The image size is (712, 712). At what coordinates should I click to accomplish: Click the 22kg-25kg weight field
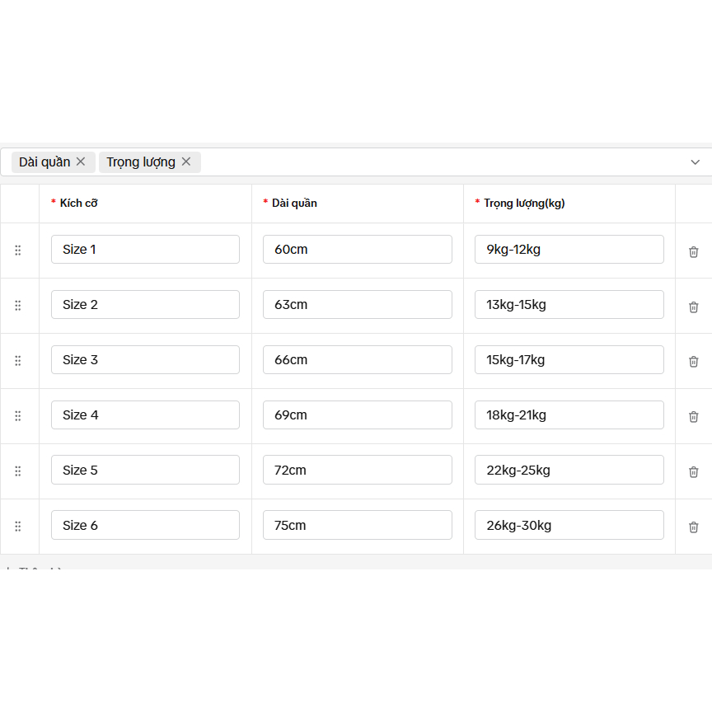coord(569,470)
